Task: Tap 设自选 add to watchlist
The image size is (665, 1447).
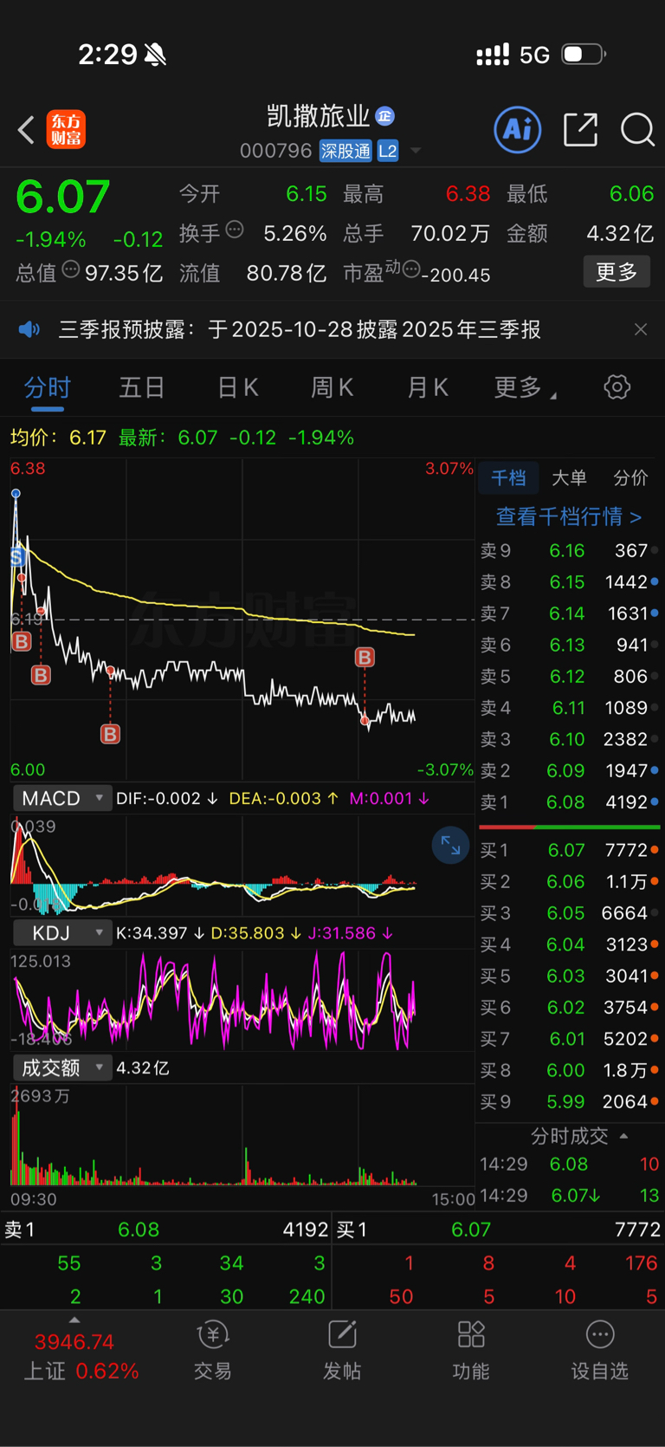Action: 600,1351
